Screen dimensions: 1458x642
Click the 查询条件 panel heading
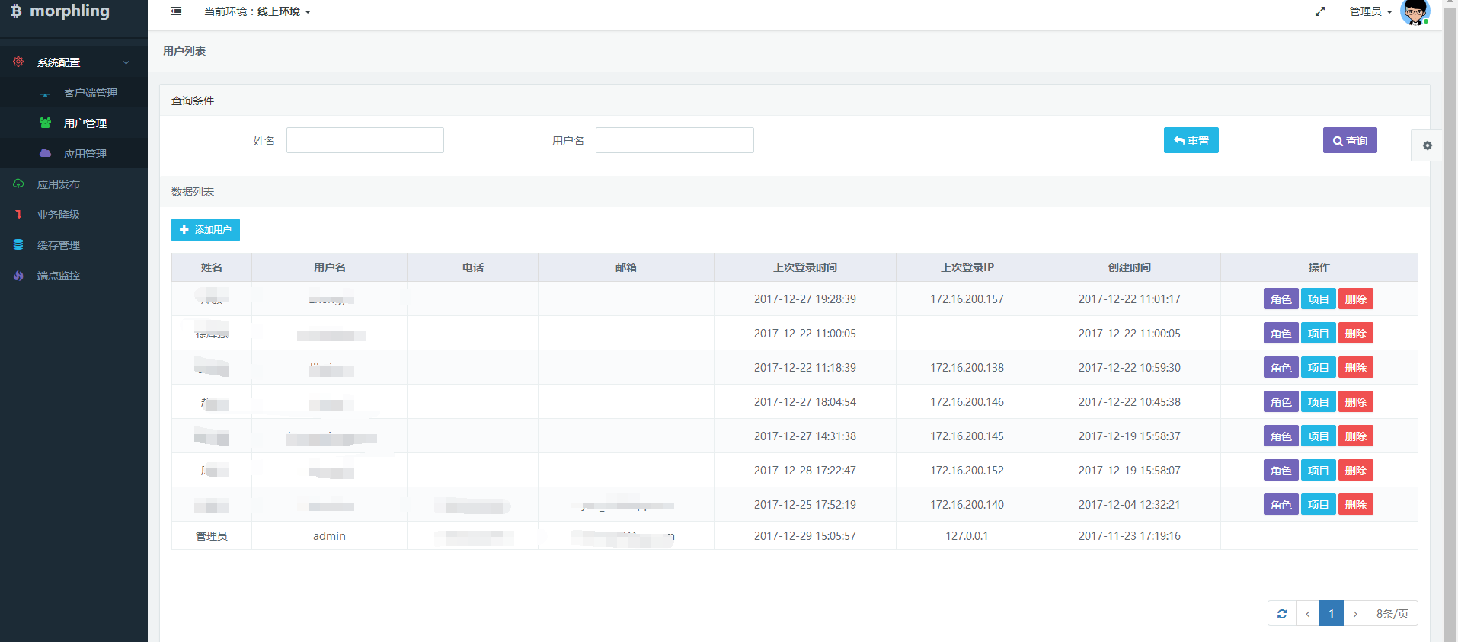coord(193,101)
